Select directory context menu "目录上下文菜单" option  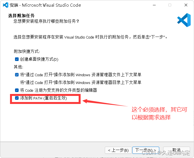[x=81, y=82]
